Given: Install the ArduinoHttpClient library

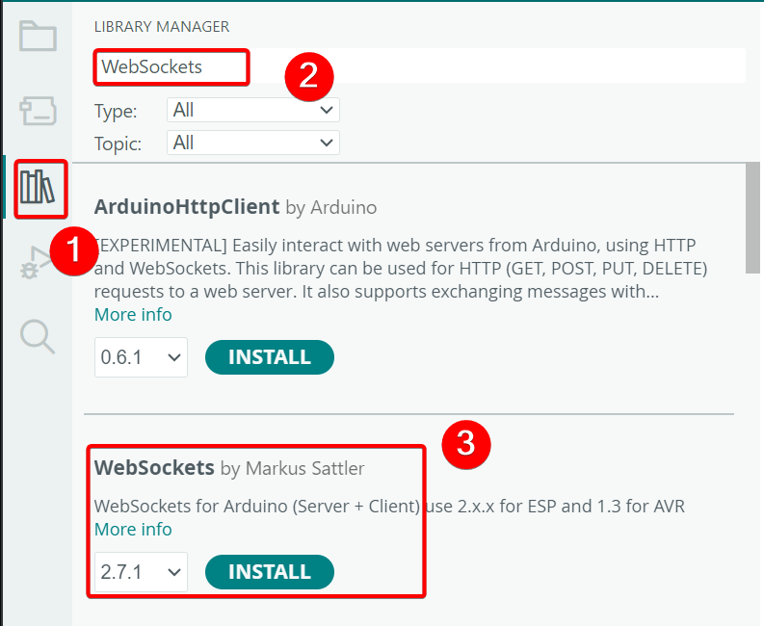Looking at the screenshot, I should pyautogui.click(x=270, y=357).
